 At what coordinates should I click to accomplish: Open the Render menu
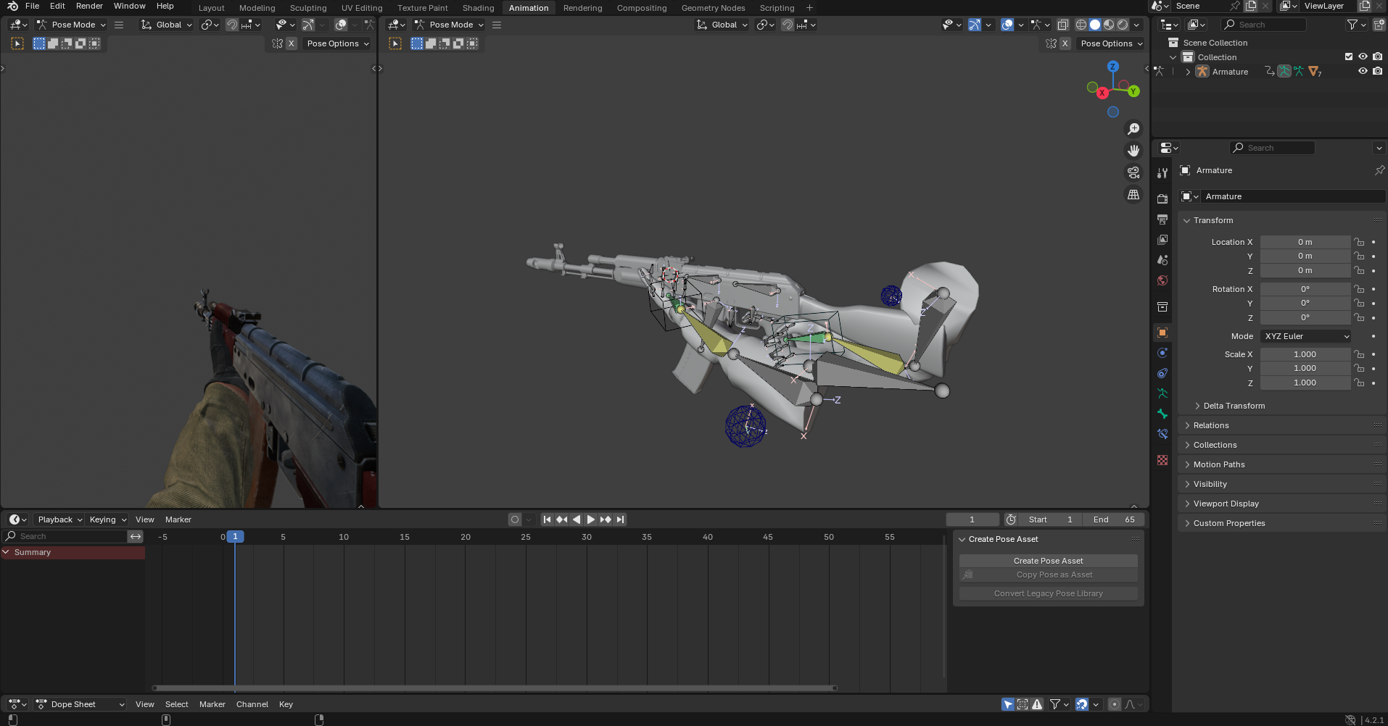pyautogui.click(x=89, y=6)
